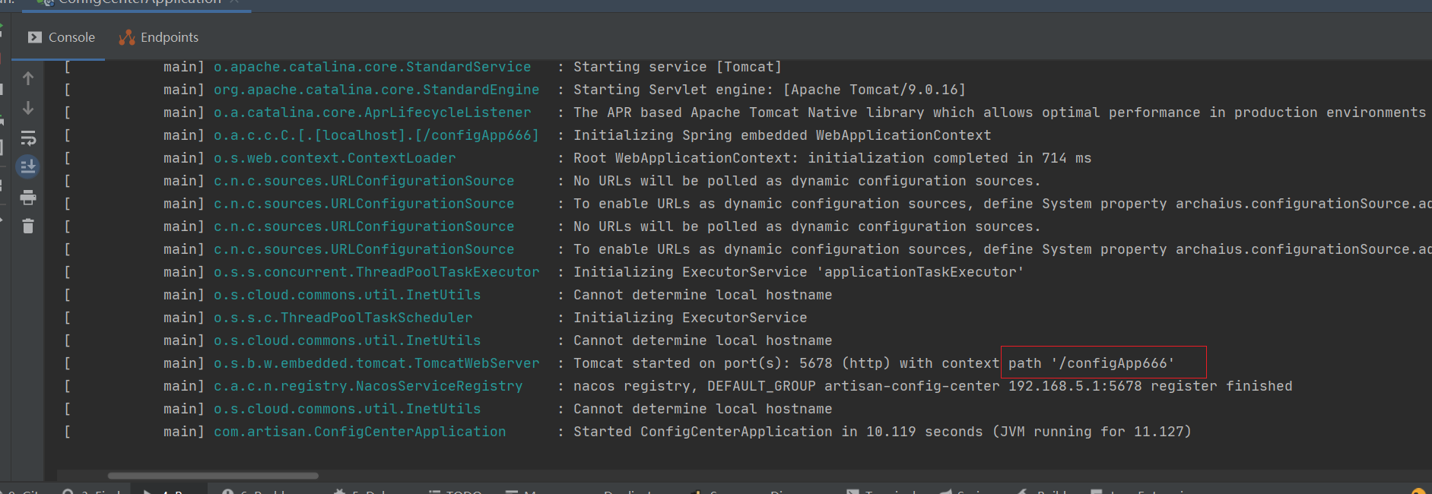Select o.s.s.c.ThreadPoolTaskScheduler logger name
1432x494 pixels.
(x=343, y=318)
